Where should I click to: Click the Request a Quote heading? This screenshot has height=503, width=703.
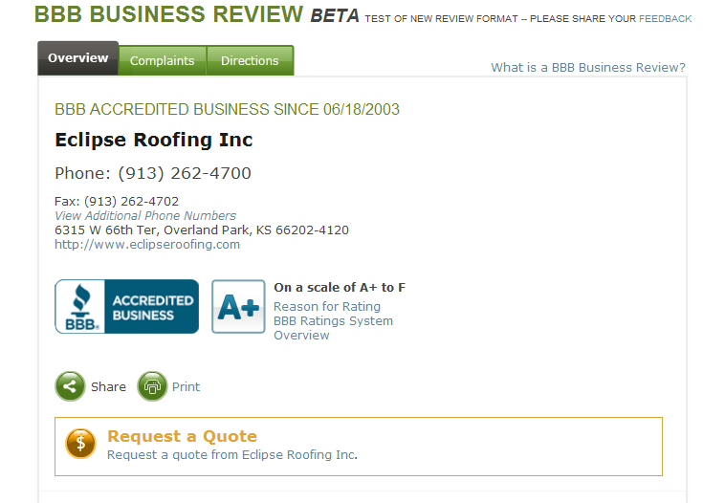click(x=182, y=436)
